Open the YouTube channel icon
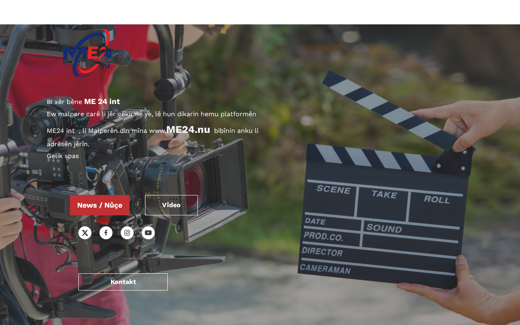 tap(148, 233)
